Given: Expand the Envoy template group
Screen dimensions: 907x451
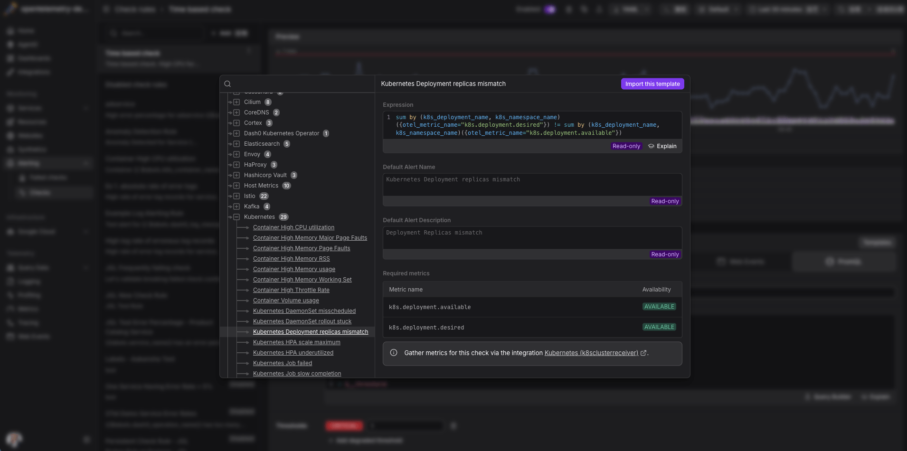Looking at the screenshot, I should click(x=236, y=154).
